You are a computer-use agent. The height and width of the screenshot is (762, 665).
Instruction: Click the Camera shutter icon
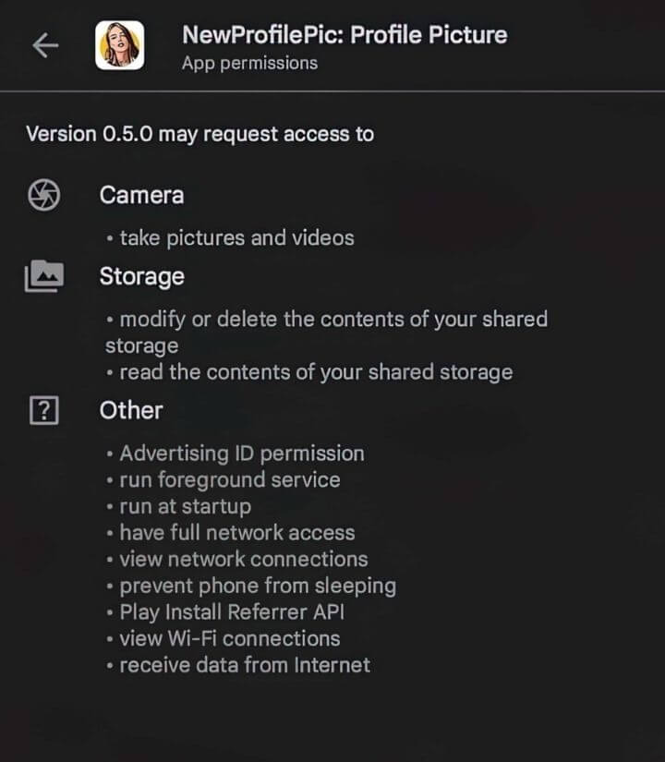point(44,195)
